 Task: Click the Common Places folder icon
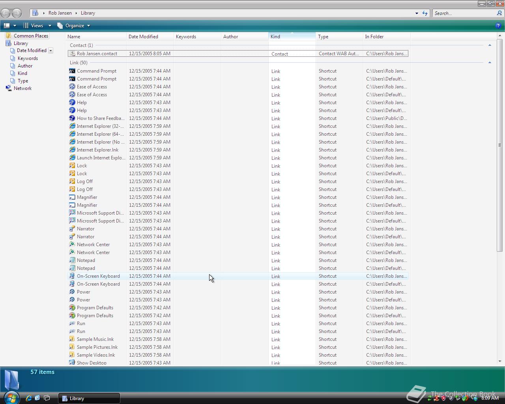click(9, 36)
